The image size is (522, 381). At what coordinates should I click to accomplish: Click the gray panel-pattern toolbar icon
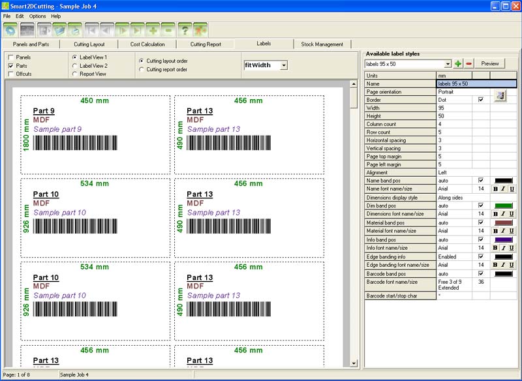click(x=27, y=30)
